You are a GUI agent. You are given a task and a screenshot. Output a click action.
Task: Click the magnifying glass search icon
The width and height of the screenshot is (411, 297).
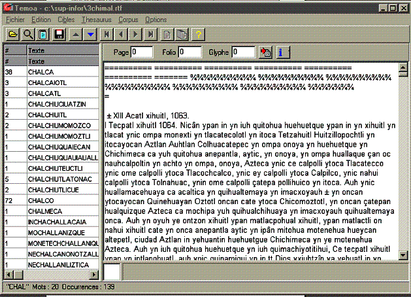28,33
